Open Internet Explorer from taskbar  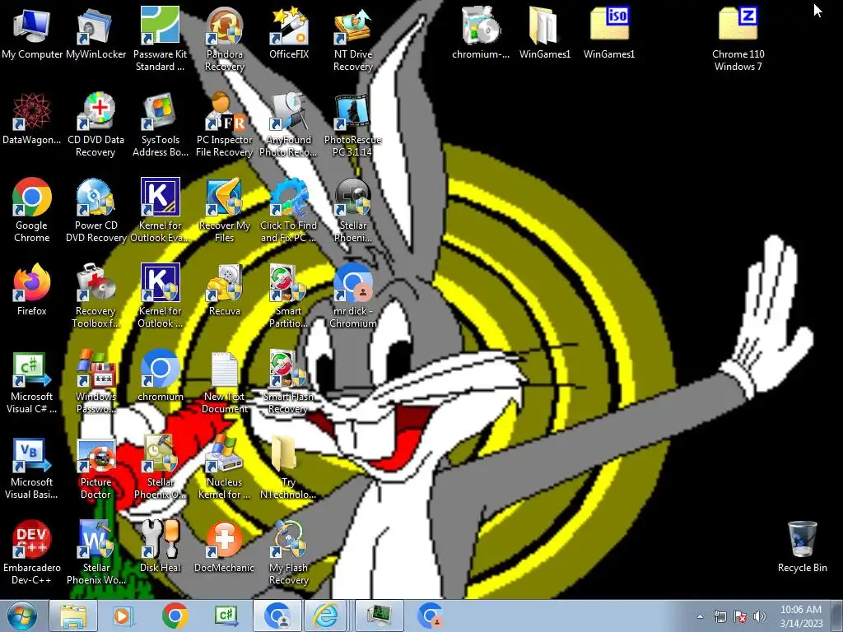click(x=326, y=616)
